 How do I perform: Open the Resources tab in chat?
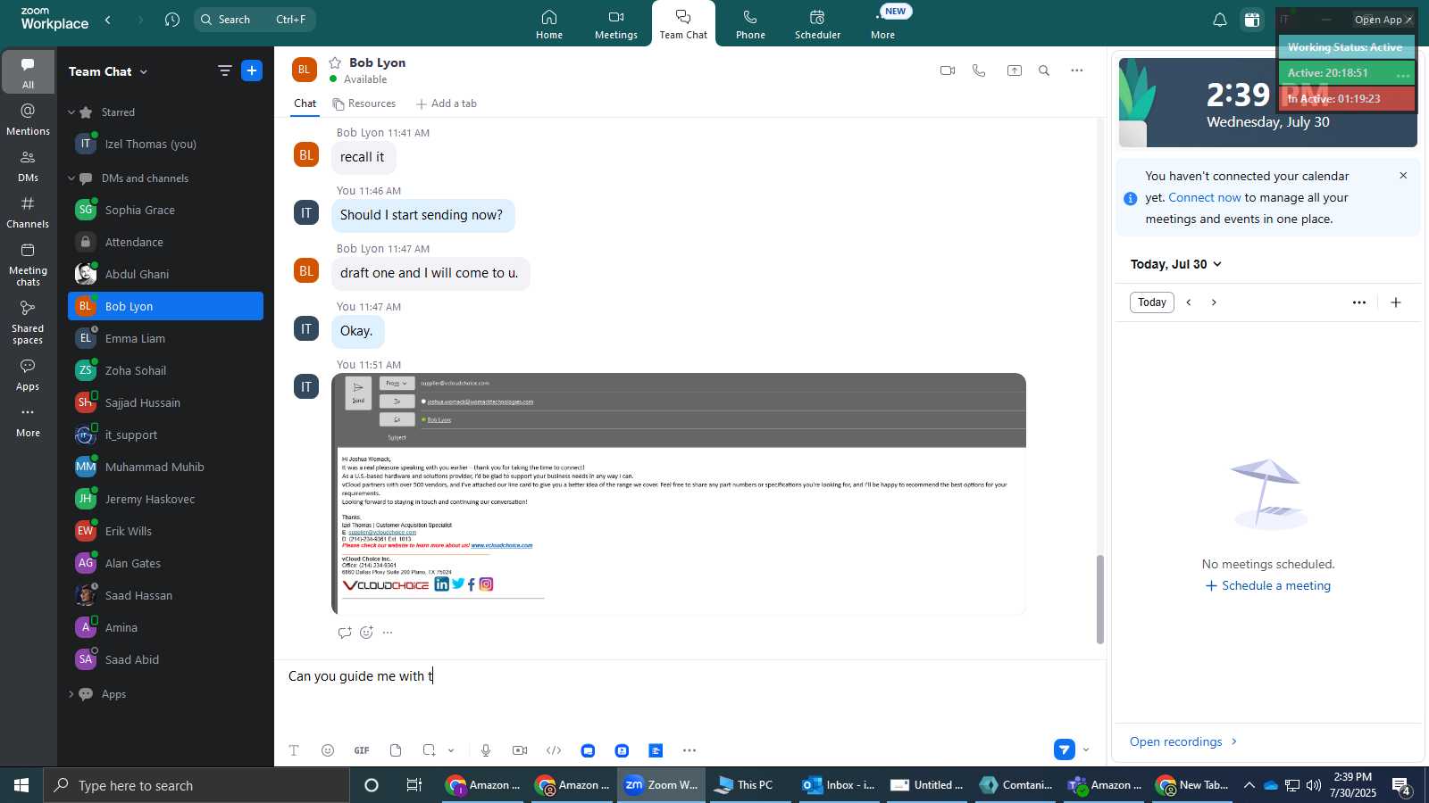364,103
